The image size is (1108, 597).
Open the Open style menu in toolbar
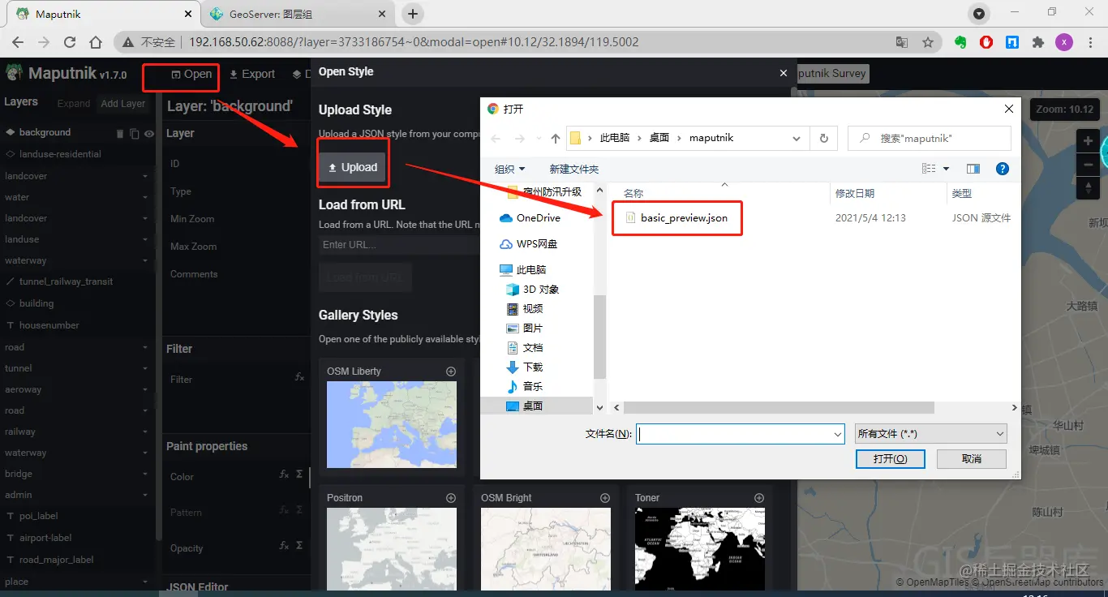pos(191,74)
